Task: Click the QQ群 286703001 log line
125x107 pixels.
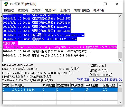Action: (x=36, y=31)
